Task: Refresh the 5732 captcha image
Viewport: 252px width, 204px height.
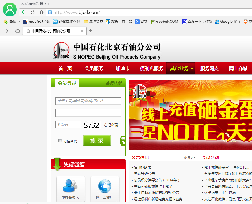Action: 92,125
